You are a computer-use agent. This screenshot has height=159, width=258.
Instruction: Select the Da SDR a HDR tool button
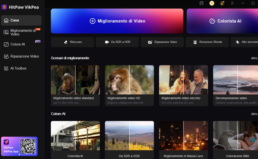[117, 42]
